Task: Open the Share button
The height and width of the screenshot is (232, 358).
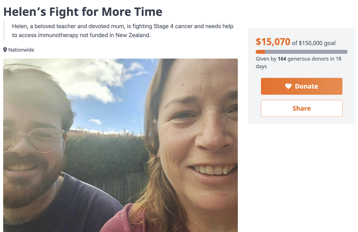Action: (x=302, y=108)
